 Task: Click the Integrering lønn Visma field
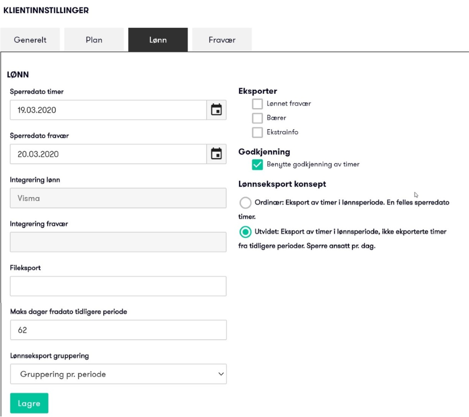[118, 198]
